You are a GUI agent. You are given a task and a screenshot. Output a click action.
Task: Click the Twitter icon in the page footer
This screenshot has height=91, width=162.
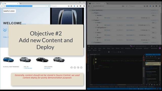tap(75, 67)
